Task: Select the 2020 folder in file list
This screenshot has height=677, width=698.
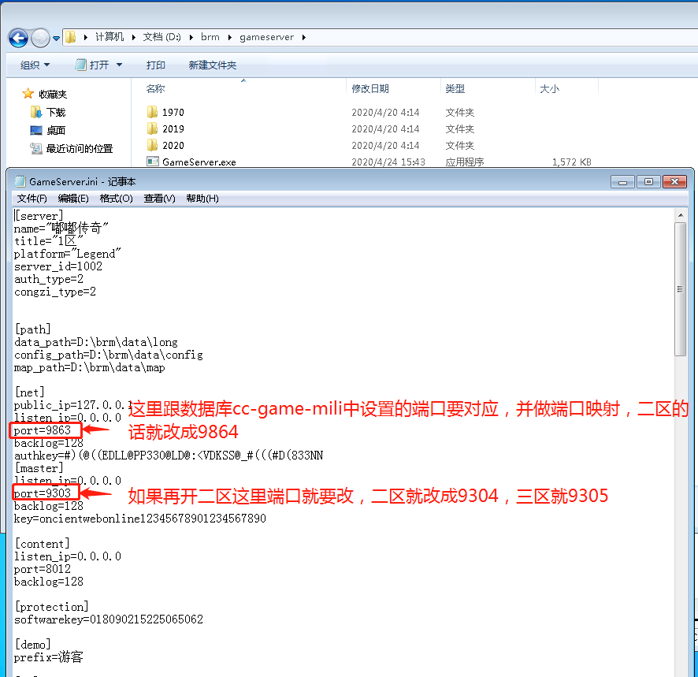Action: pos(173,145)
